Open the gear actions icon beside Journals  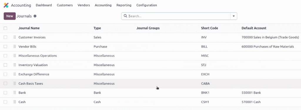[35, 16]
